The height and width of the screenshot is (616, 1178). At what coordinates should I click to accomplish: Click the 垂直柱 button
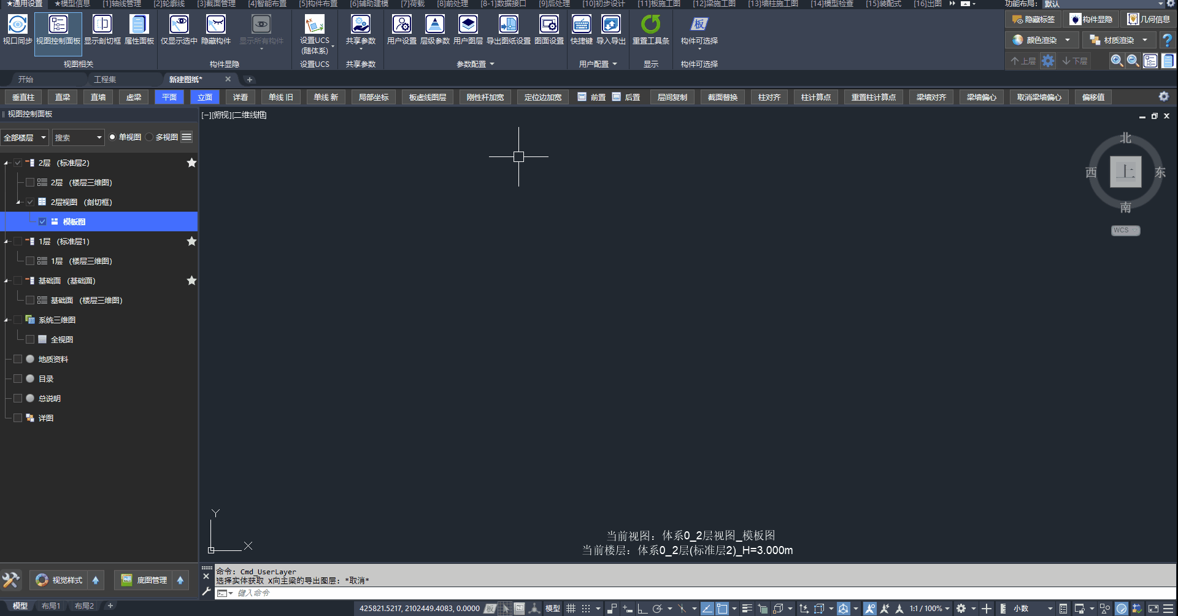click(23, 97)
